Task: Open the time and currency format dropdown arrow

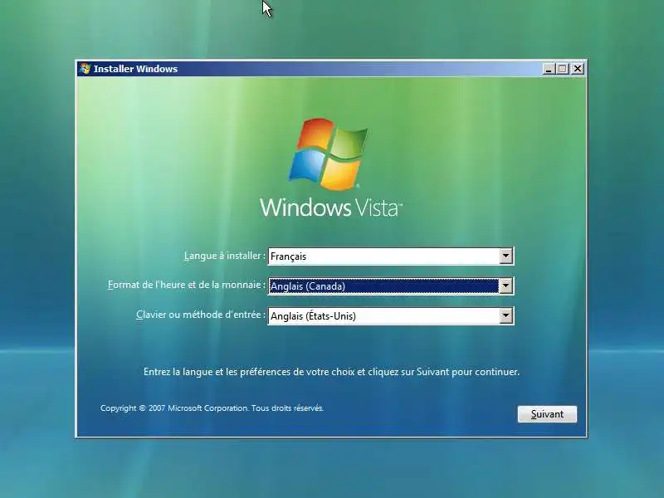Action: (505, 286)
